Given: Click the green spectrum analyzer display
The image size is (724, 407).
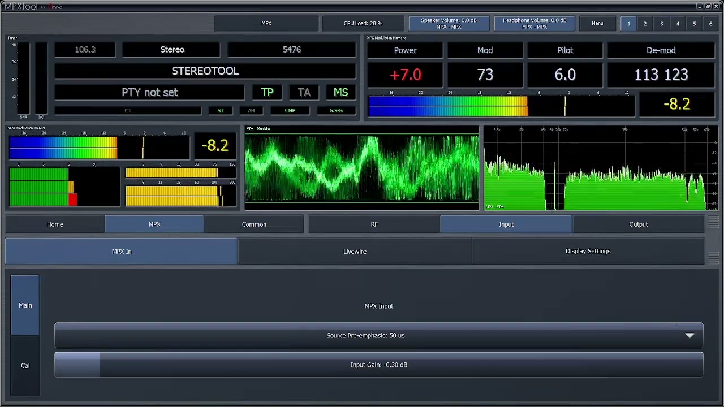Looking at the screenshot, I should pyautogui.click(x=600, y=168).
